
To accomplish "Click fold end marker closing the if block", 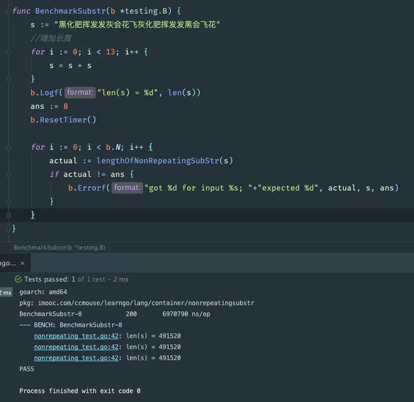I will point(8,202).
